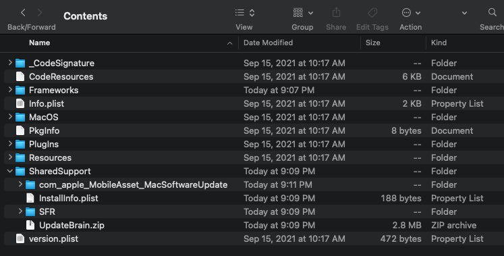Expand the _CodeSignature folder
This screenshot has width=504, height=256.
(10, 63)
